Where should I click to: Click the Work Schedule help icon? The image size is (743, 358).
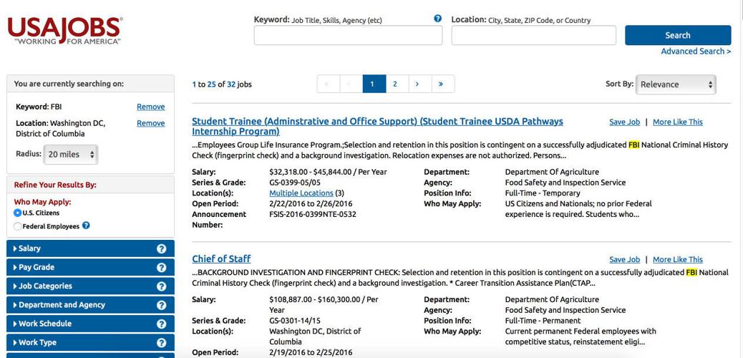[162, 324]
